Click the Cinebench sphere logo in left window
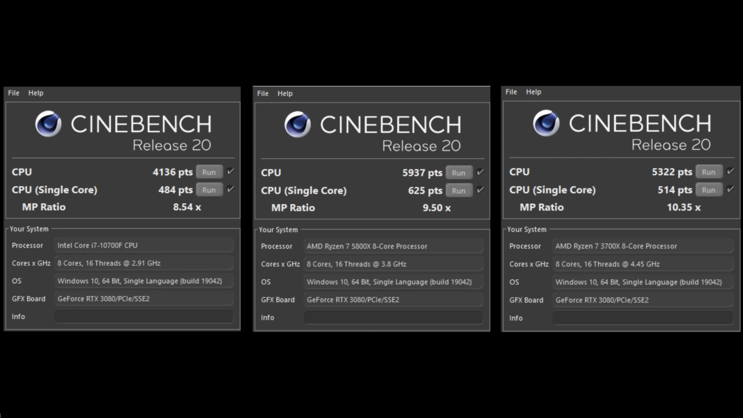The image size is (743, 418). (48, 124)
